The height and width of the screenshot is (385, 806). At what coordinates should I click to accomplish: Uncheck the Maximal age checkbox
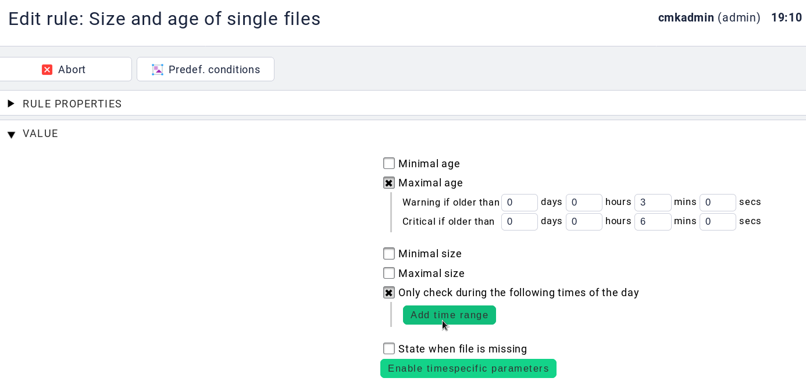coord(389,183)
